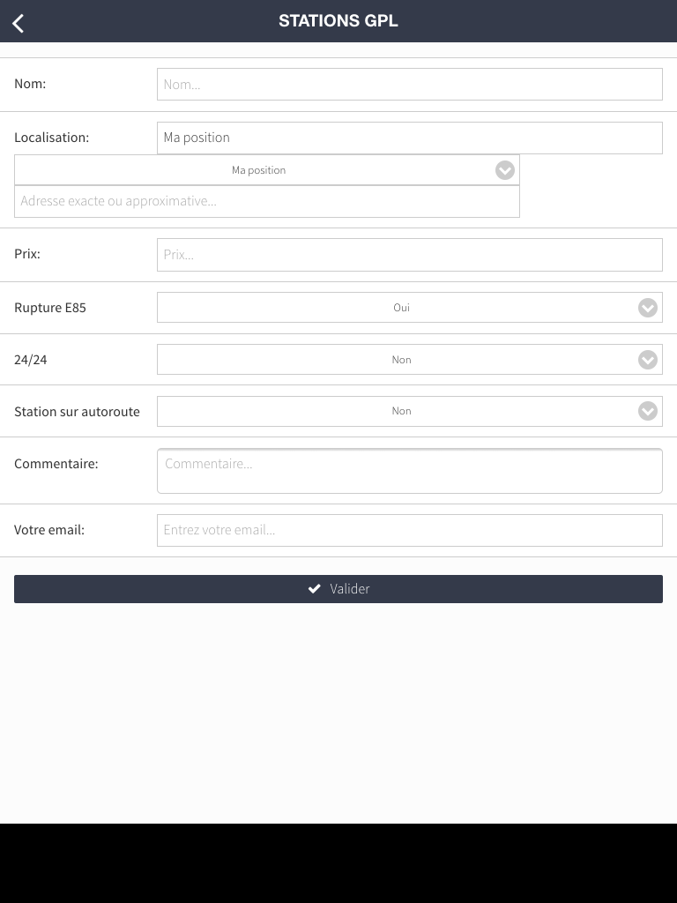This screenshot has width=677, height=903.
Task: Select the Adresse exacte ou approximative field
Action: coord(267,201)
